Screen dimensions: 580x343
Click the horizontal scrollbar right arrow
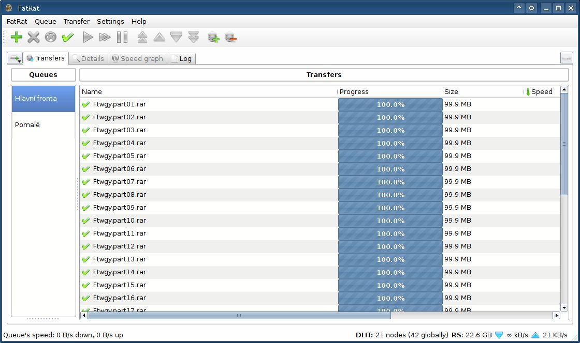click(556, 315)
